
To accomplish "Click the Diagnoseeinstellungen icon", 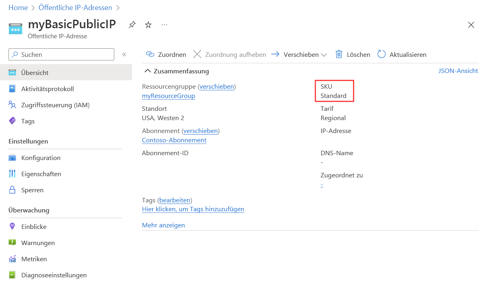I will [12, 275].
